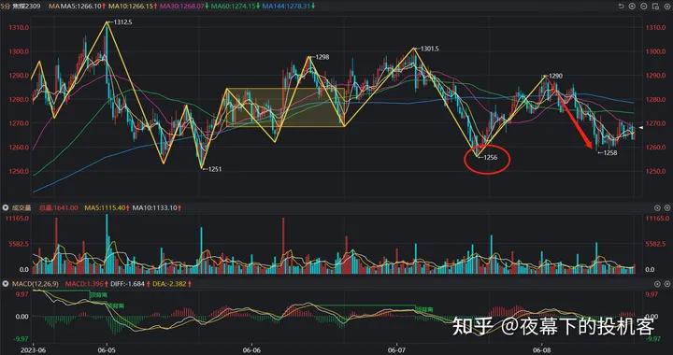Click the 5582.5 tick on right volume axis
This screenshot has height=355, width=673.
coord(654,244)
